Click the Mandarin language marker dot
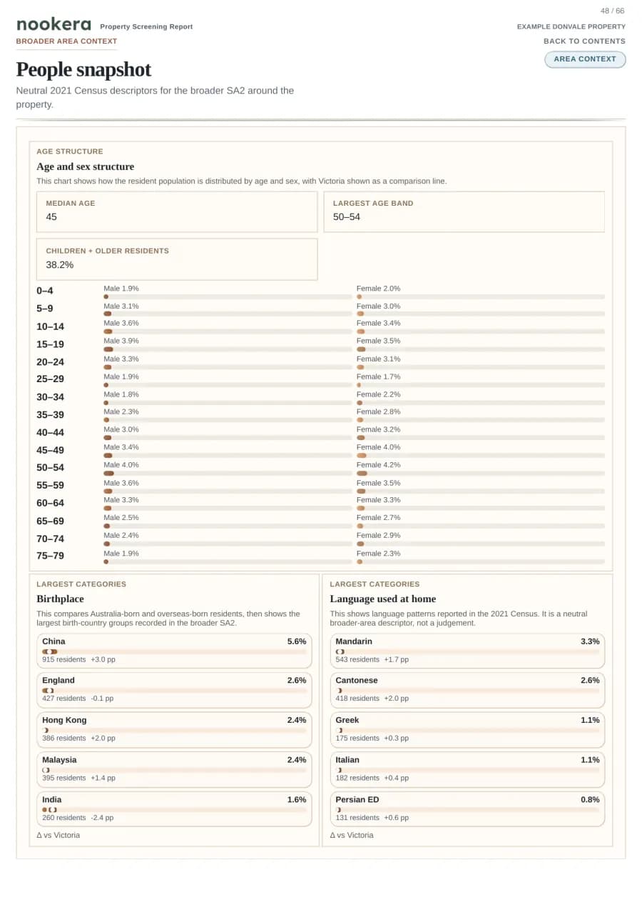This screenshot has width=642, height=910. coord(340,651)
